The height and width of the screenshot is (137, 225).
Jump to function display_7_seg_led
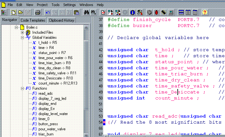click(x=52, y=99)
